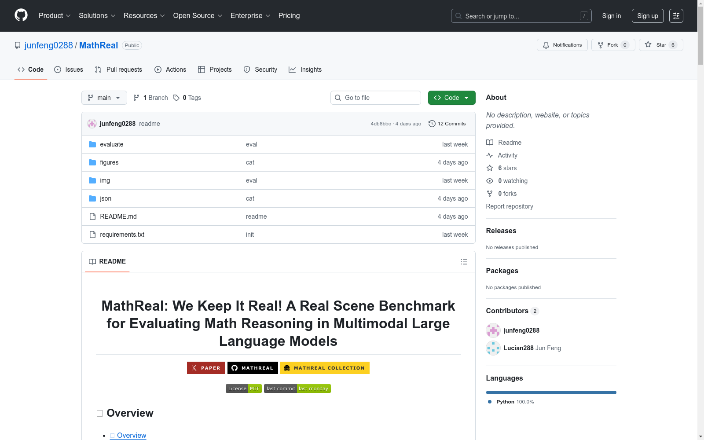This screenshot has height=440, width=704.
Task: Switch to the Security tab
Action: pyautogui.click(x=260, y=70)
